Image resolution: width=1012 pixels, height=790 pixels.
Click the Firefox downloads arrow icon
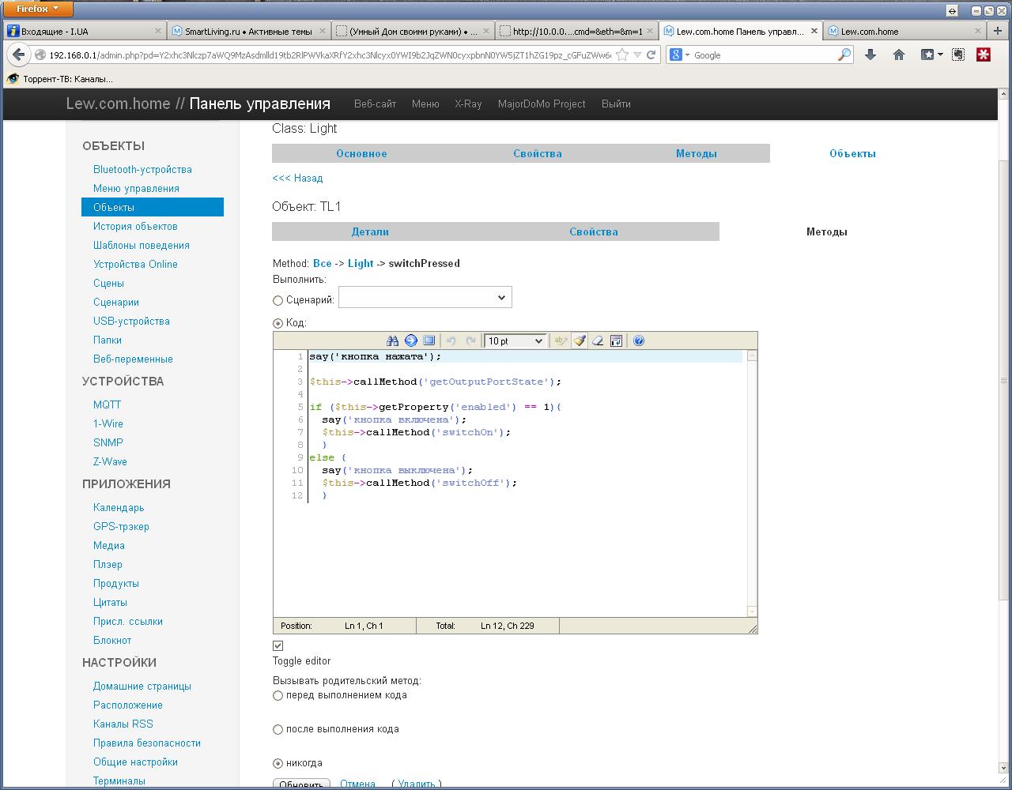tap(870, 55)
